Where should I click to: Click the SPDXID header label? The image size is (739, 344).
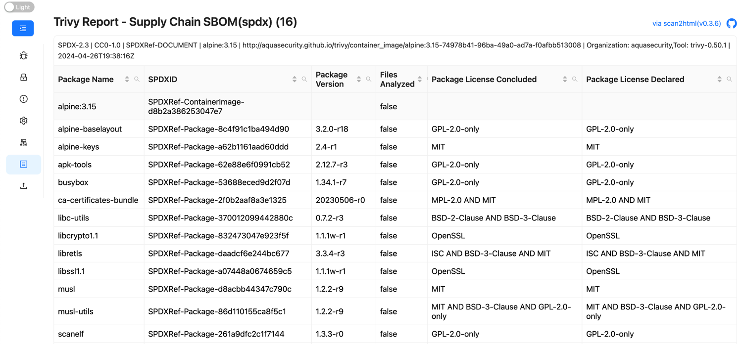point(162,79)
